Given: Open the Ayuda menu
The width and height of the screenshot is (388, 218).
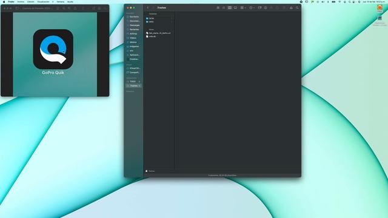Looking at the screenshot, I should click(70, 2).
